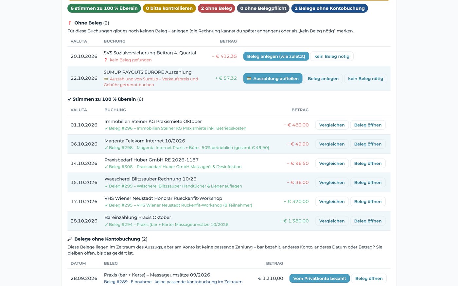Click the amount '– € 412,35'

click(224, 56)
